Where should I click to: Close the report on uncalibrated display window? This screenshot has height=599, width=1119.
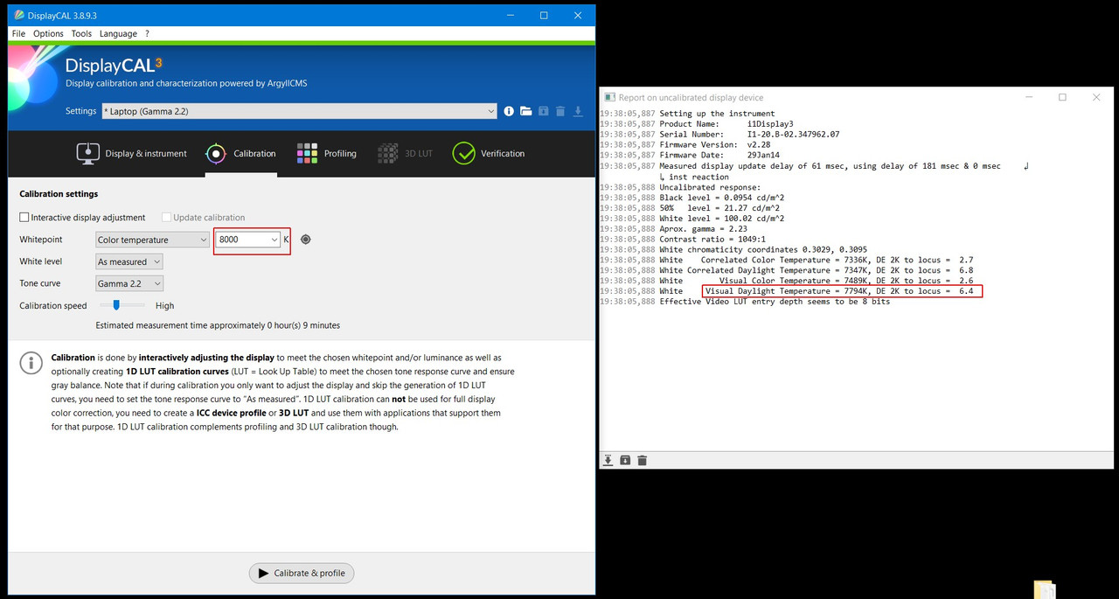point(1096,97)
